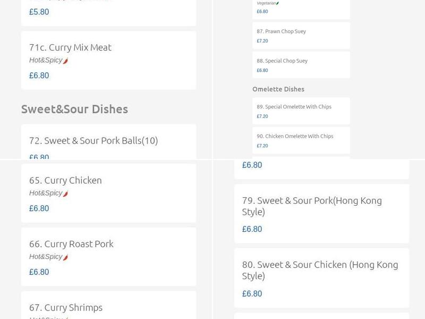Click the "Omelette Dishes" section header
Screen dimensions: 425x319
(x=279, y=89)
